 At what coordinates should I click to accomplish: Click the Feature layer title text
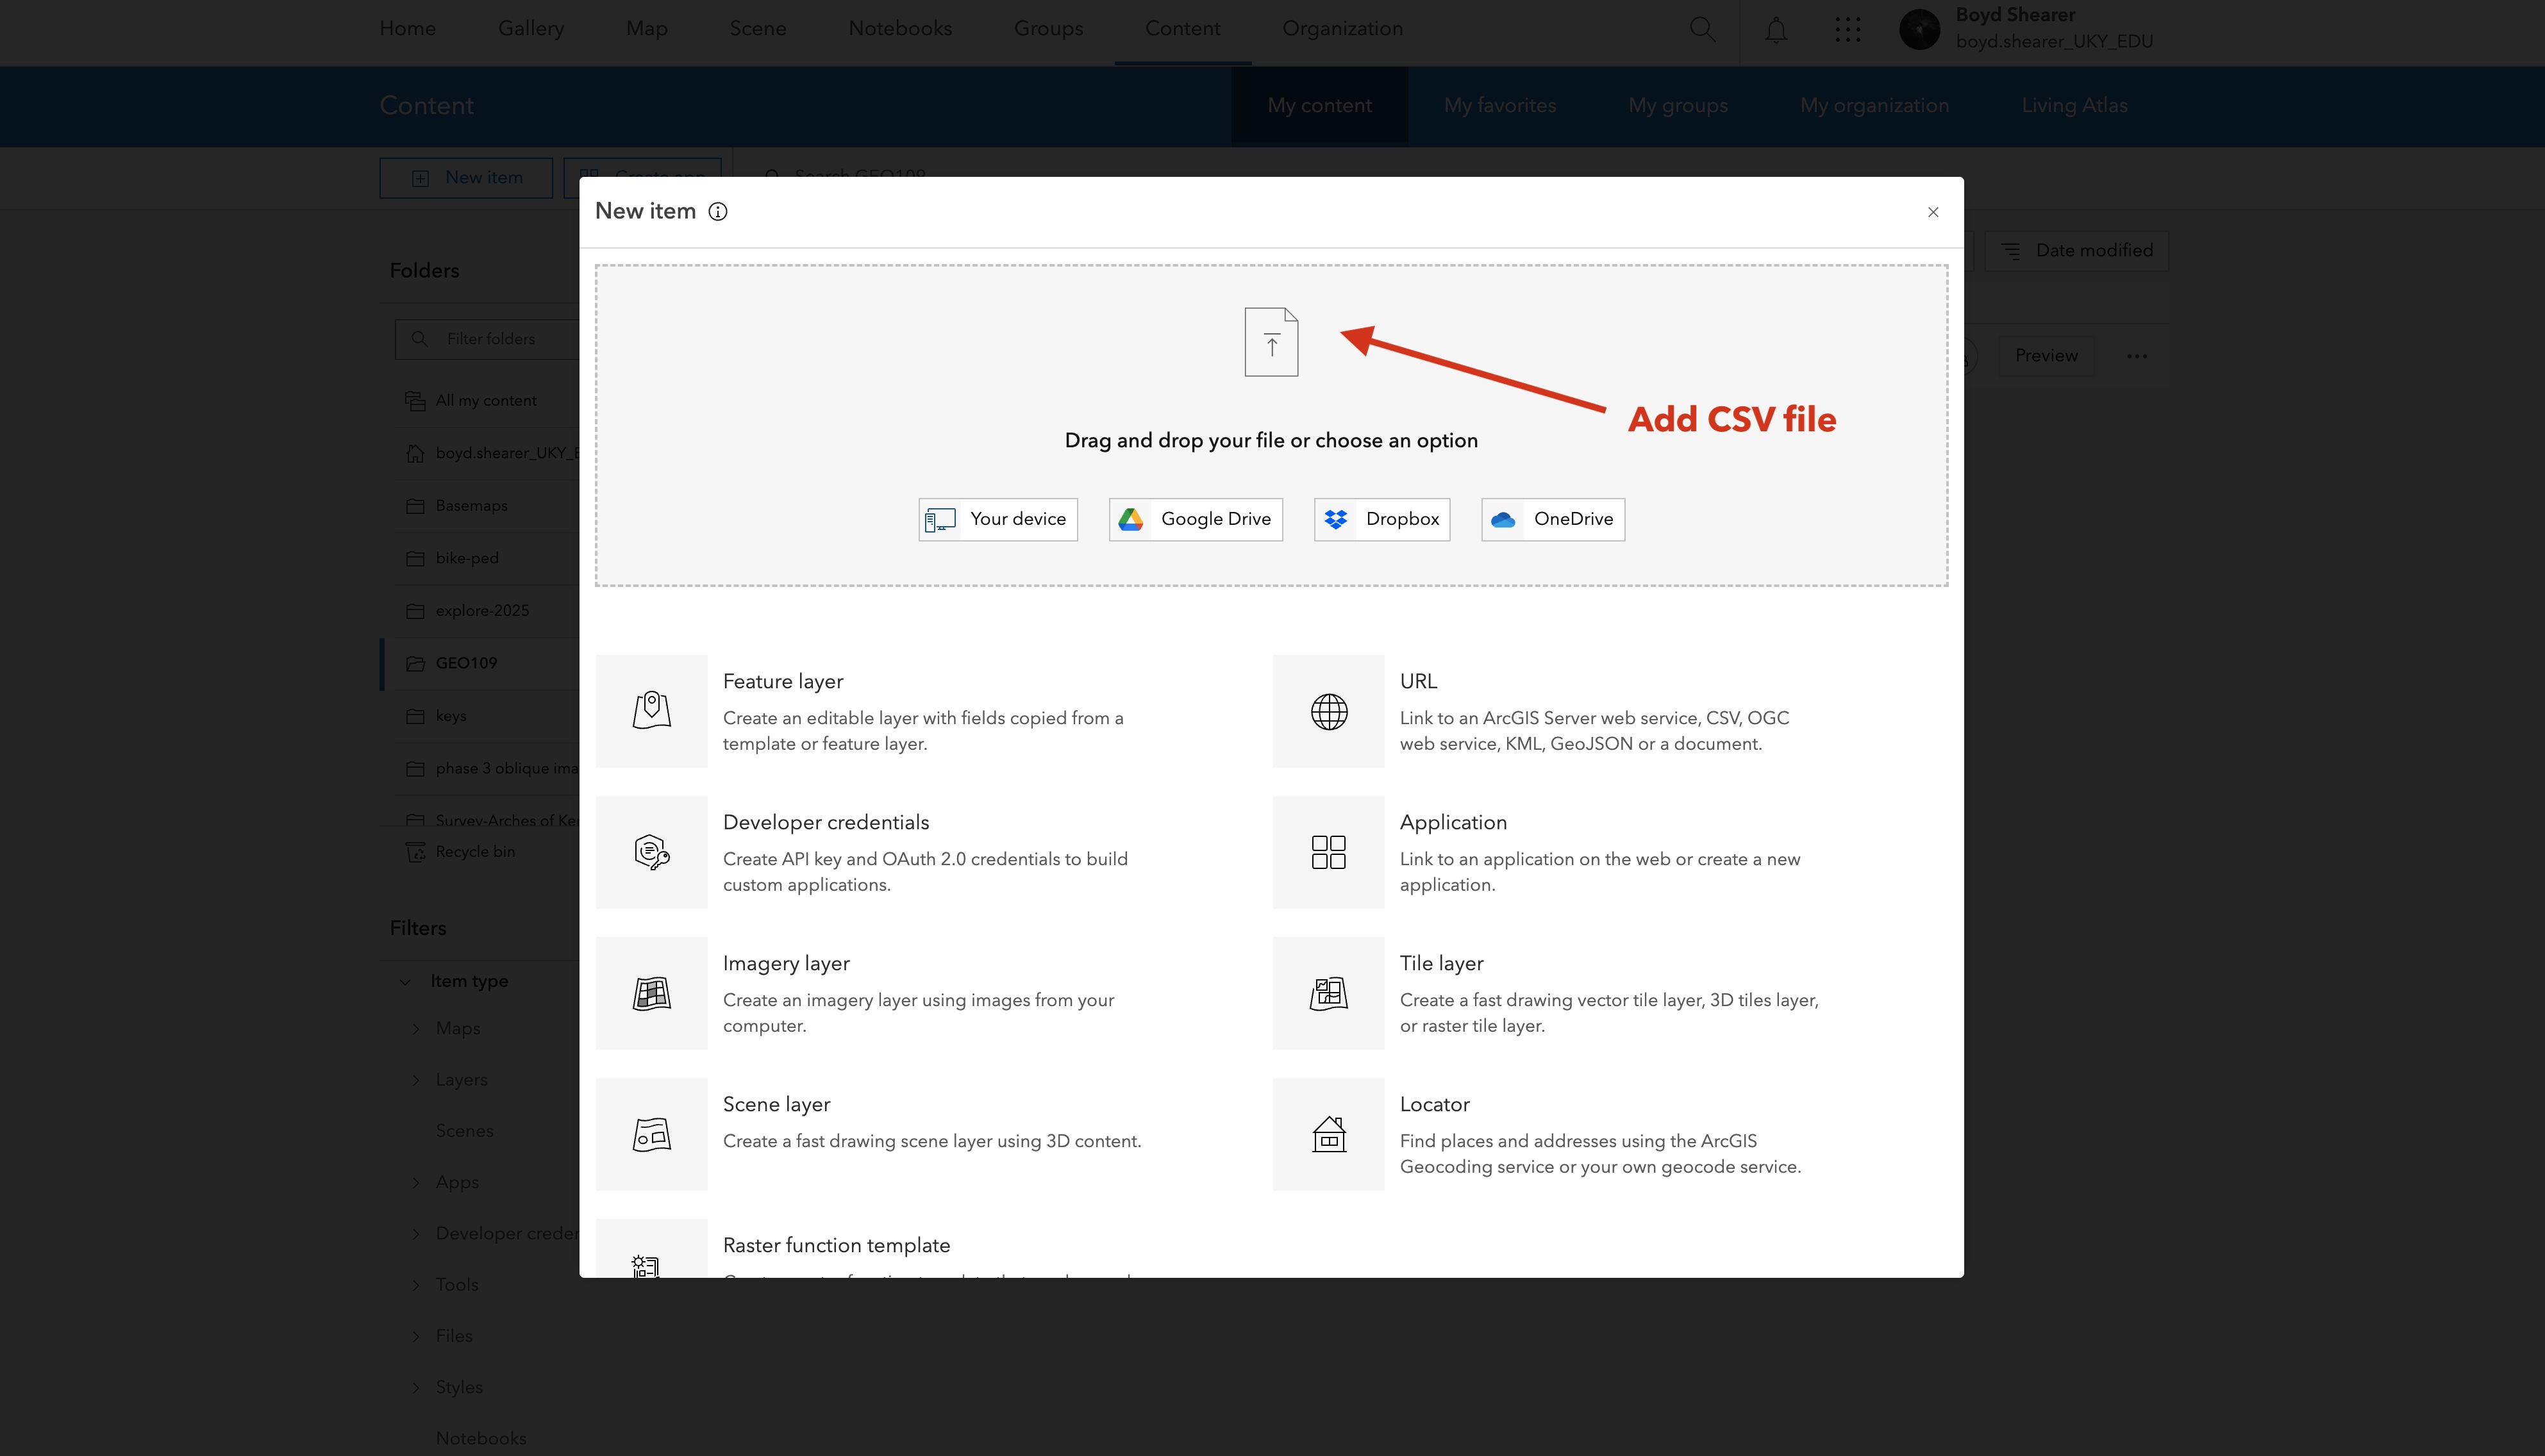click(783, 681)
